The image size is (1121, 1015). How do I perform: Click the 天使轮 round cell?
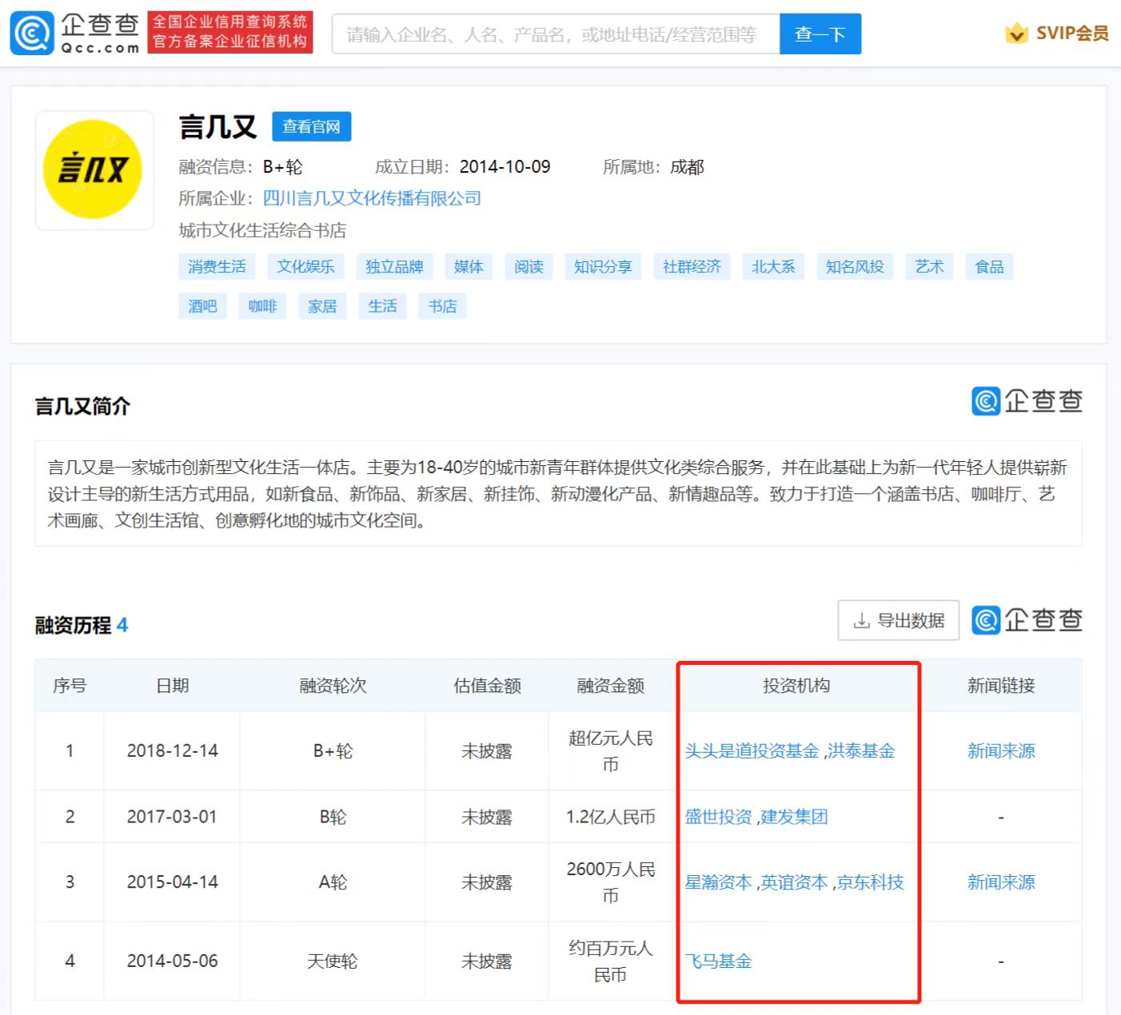point(333,961)
